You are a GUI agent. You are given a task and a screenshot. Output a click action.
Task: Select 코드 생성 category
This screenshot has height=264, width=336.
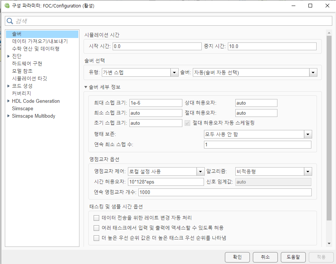point(22,86)
